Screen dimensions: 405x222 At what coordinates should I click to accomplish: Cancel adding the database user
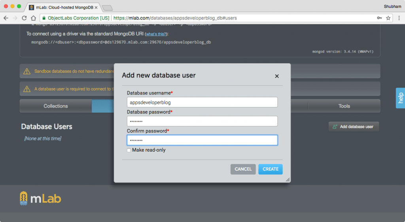243,169
